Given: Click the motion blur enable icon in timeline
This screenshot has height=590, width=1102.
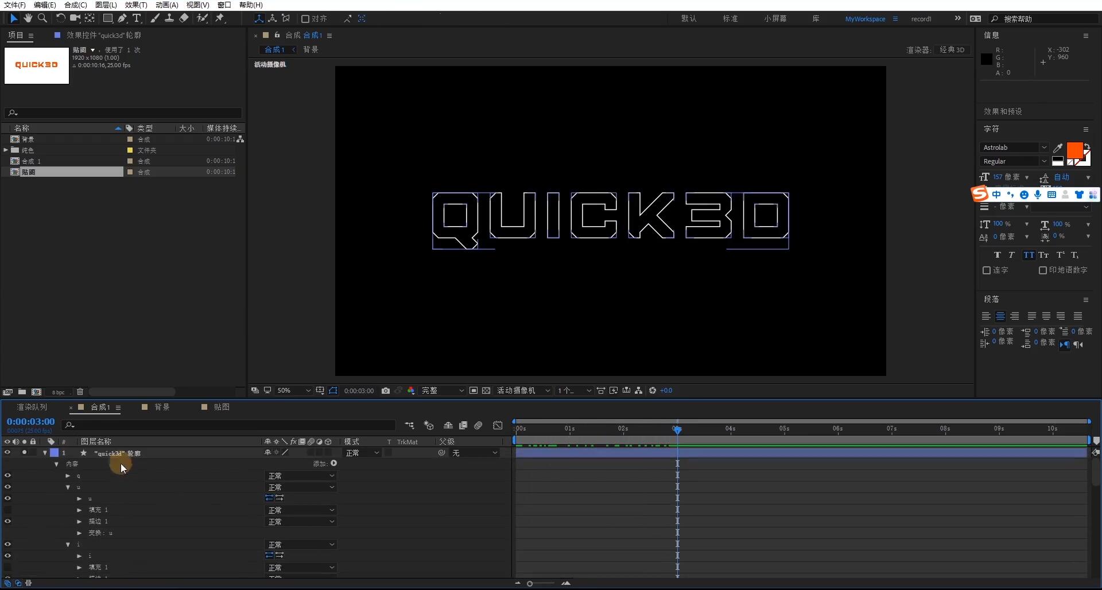Looking at the screenshot, I should (x=478, y=425).
